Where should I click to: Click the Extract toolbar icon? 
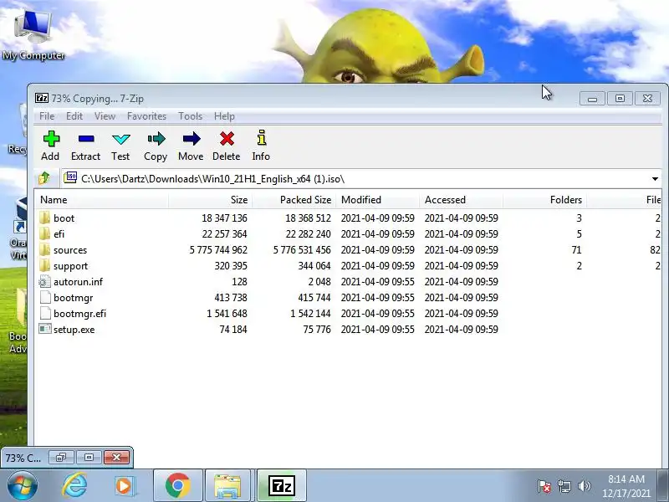point(86,139)
